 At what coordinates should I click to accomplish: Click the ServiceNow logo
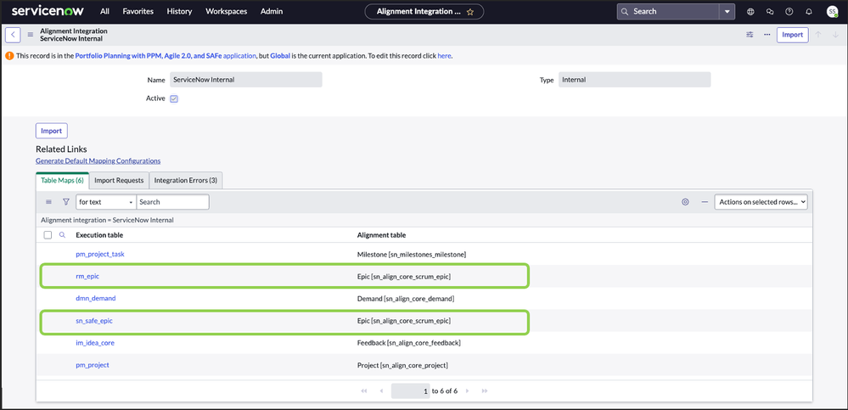tap(49, 11)
